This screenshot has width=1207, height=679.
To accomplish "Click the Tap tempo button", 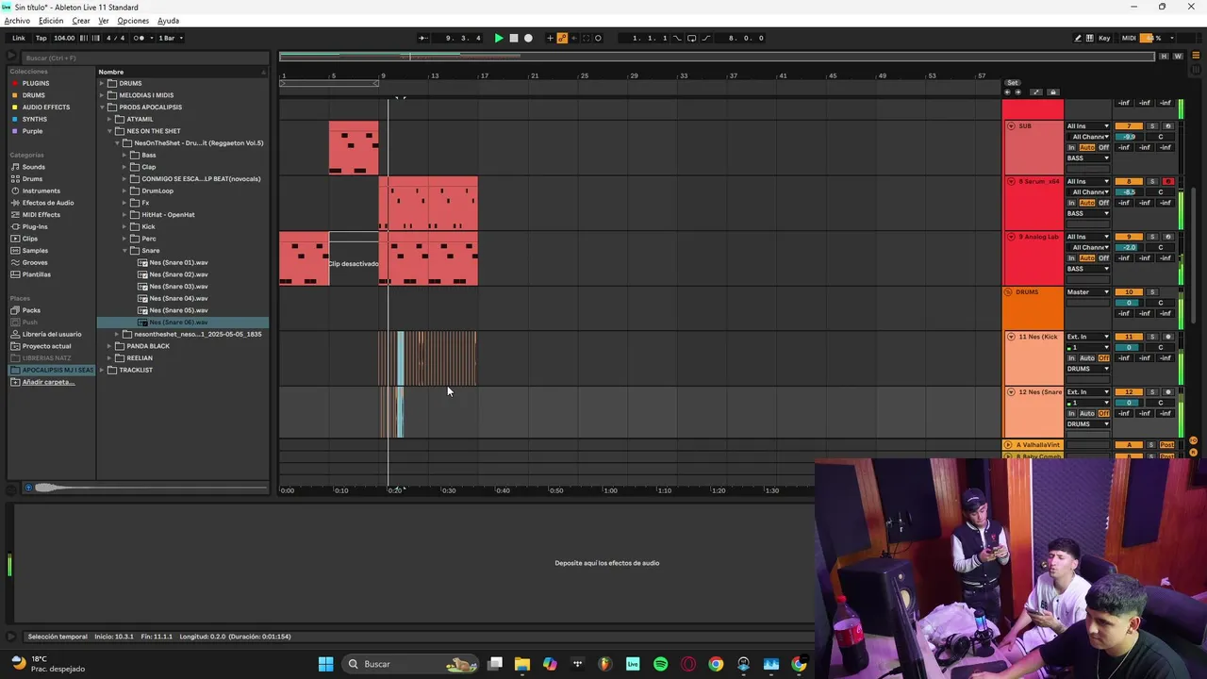I will point(41,38).
